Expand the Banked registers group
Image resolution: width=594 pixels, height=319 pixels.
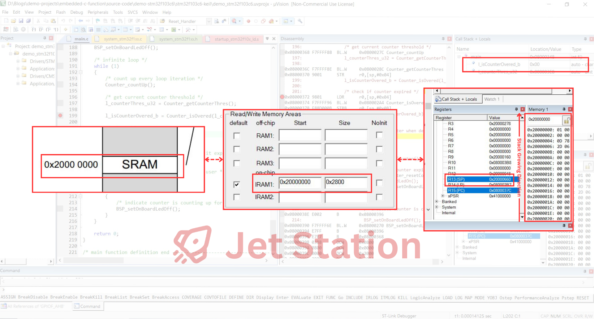pyautogui.click(x=437, y=201)
